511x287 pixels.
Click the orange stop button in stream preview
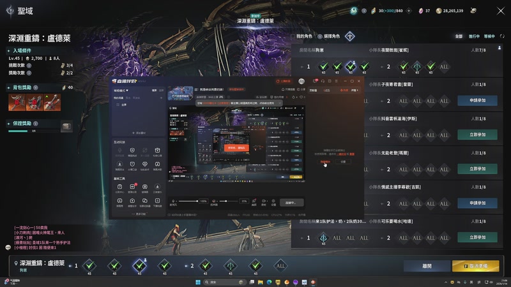pyautogui.click(x=236, y=148)
